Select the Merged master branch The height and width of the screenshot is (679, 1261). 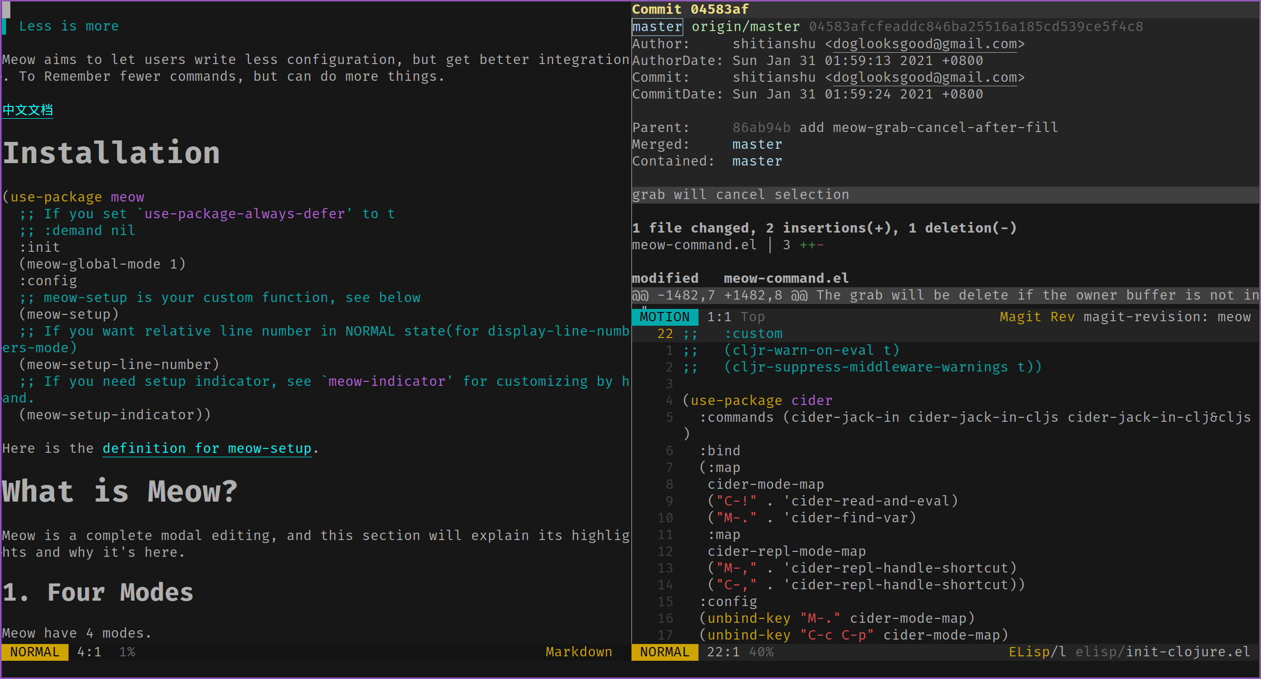pyautogui.click(x=757, y=144)
